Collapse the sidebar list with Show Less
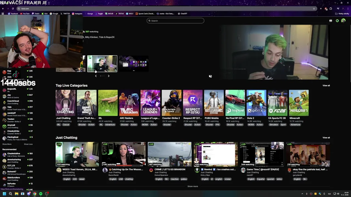The width and height of the screenshot is (351, 197). click(28, 144)
